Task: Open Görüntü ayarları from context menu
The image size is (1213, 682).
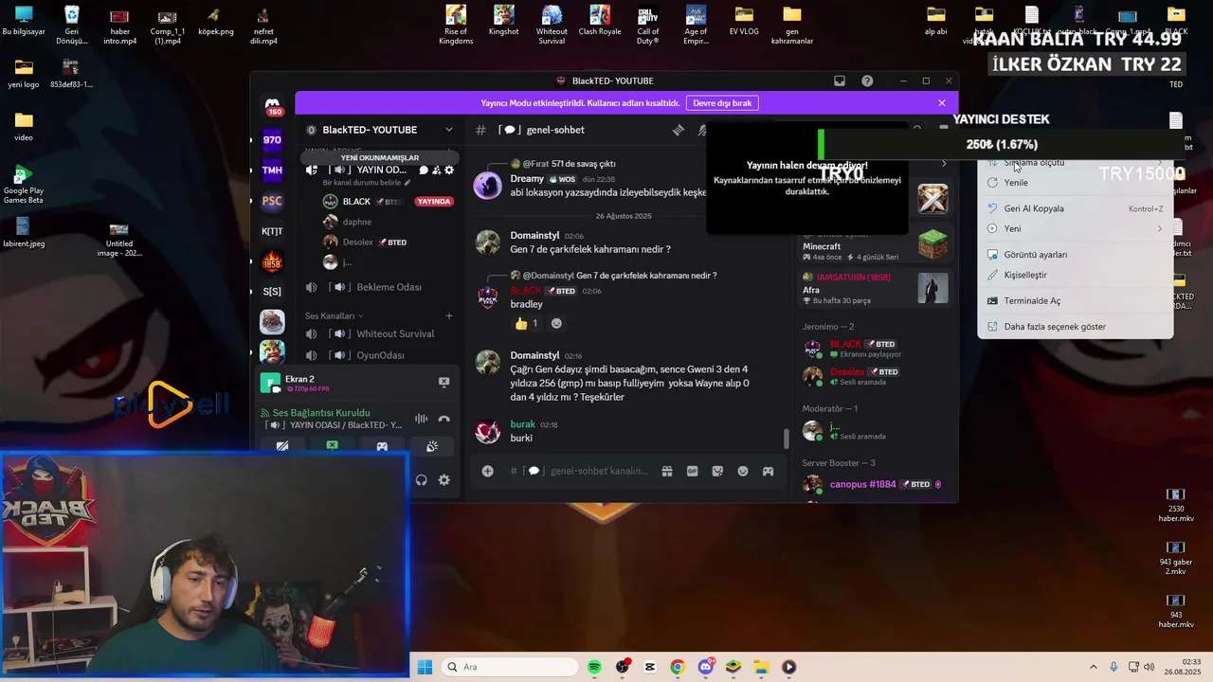Action: (x=1076, y=255)
